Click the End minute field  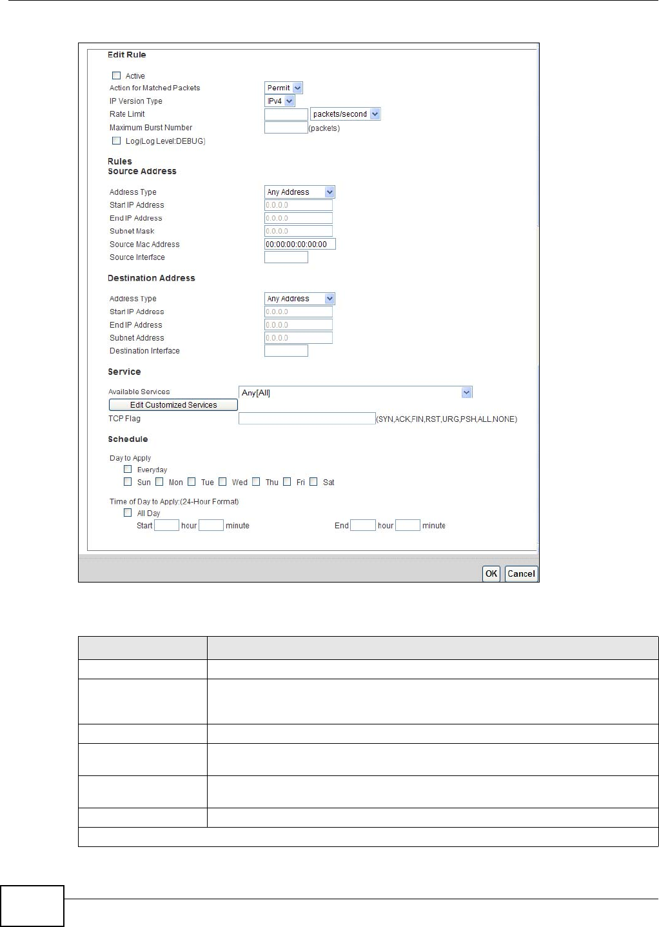click(x=408, y=525)
